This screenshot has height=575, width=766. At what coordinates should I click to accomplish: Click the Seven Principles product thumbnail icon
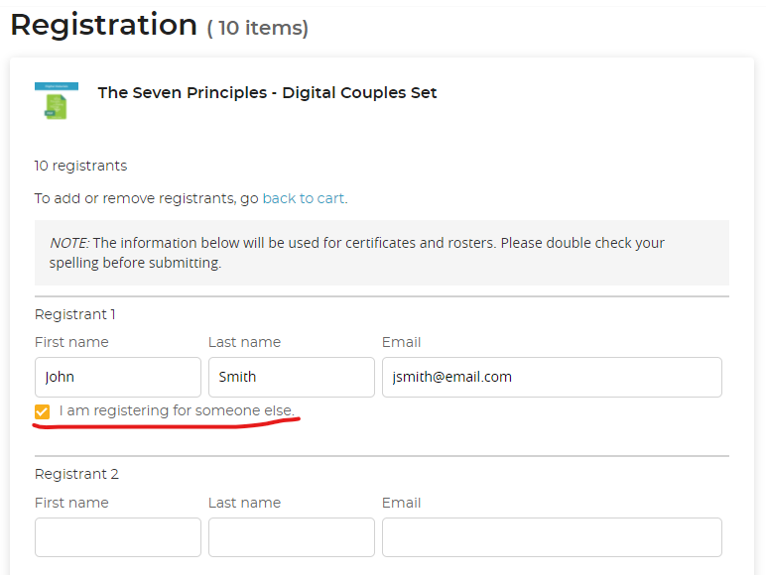56,101
